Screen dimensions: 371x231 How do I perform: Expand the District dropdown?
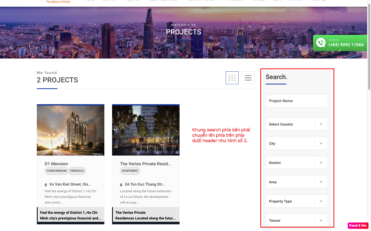tap(297, 162)
